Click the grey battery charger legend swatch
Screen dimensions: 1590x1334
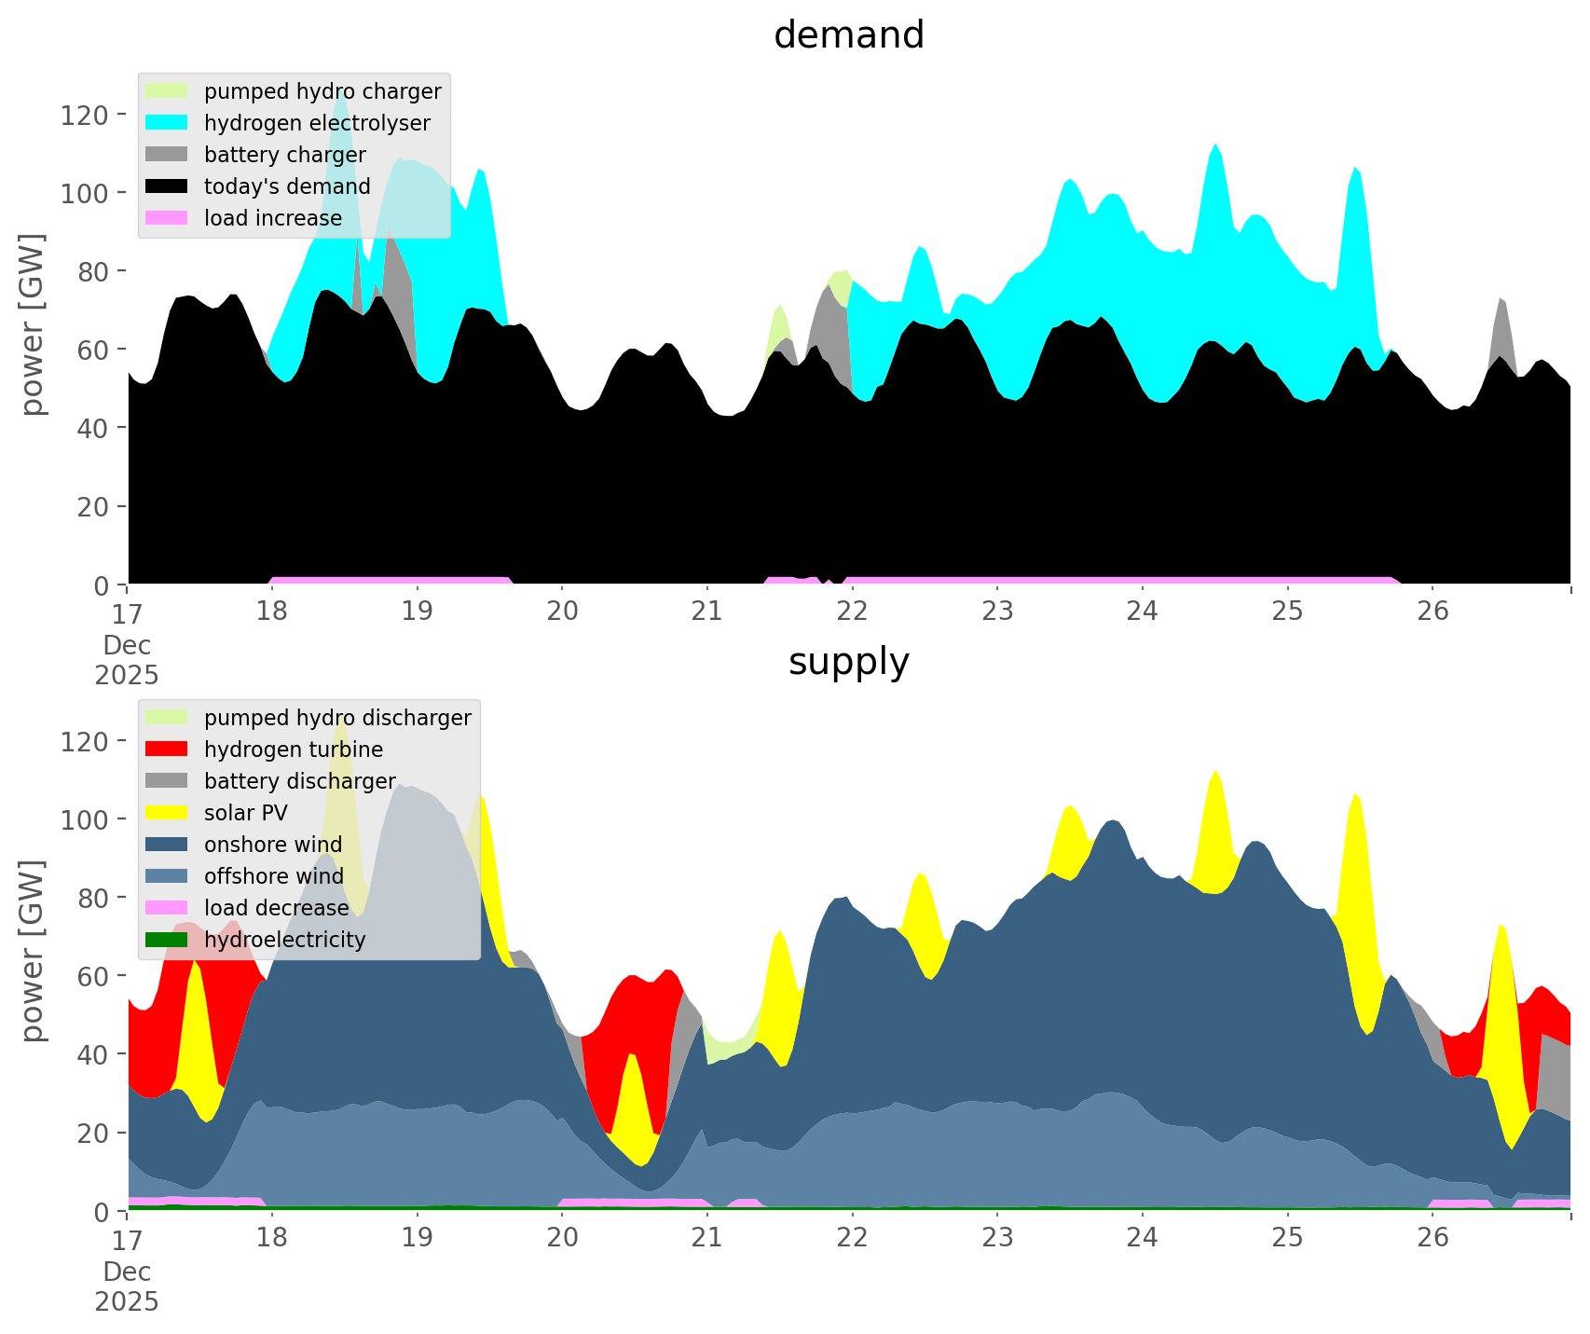click(167, 155)
